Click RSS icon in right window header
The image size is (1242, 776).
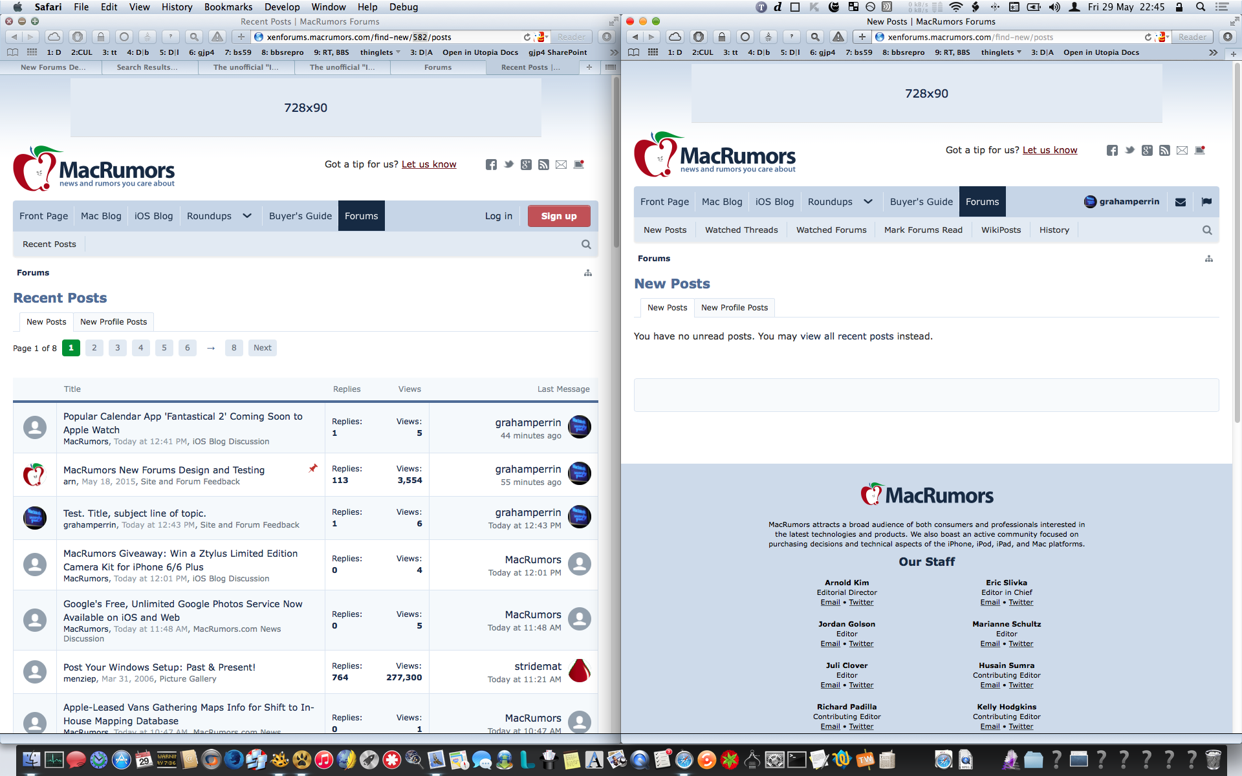point(1164,151)
